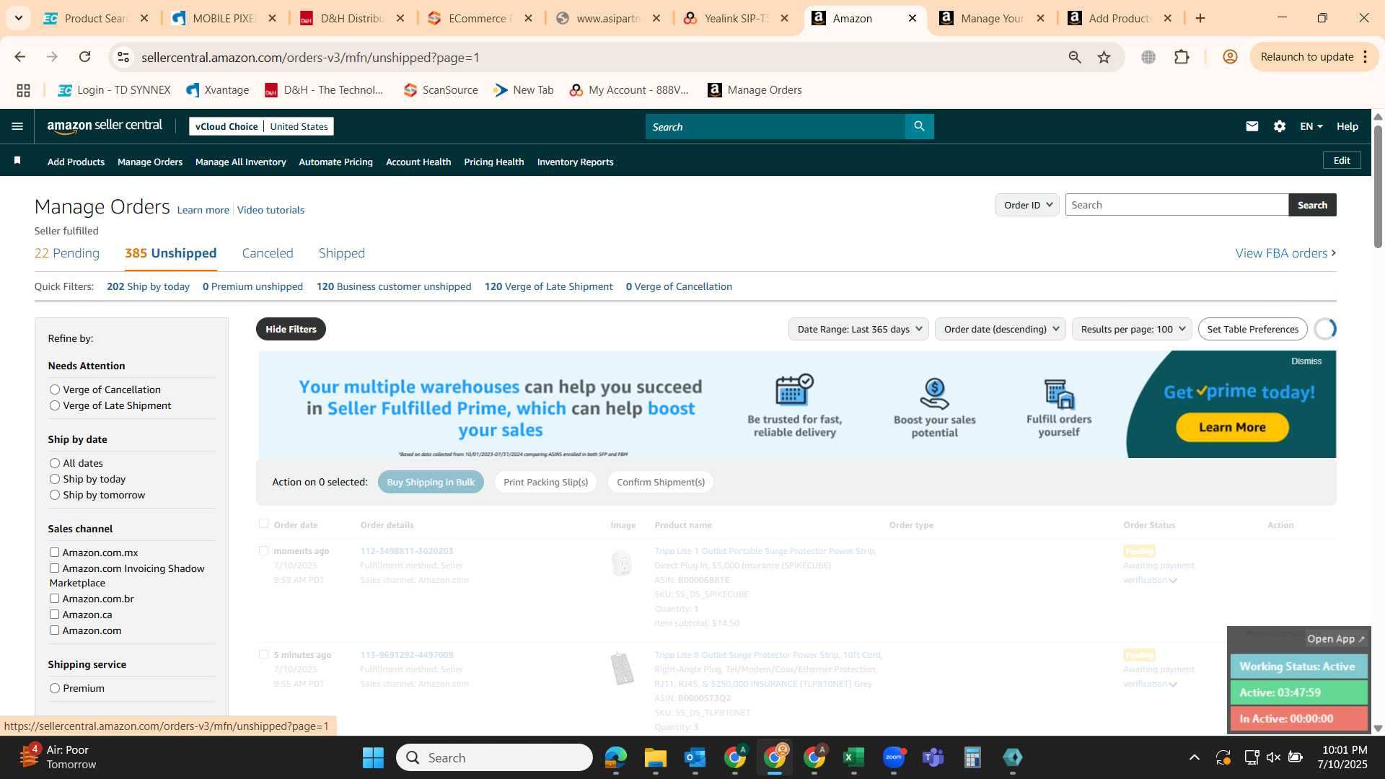Open a new browser tab with plus icon
1385x779 pixels.
pos(1200,18)
